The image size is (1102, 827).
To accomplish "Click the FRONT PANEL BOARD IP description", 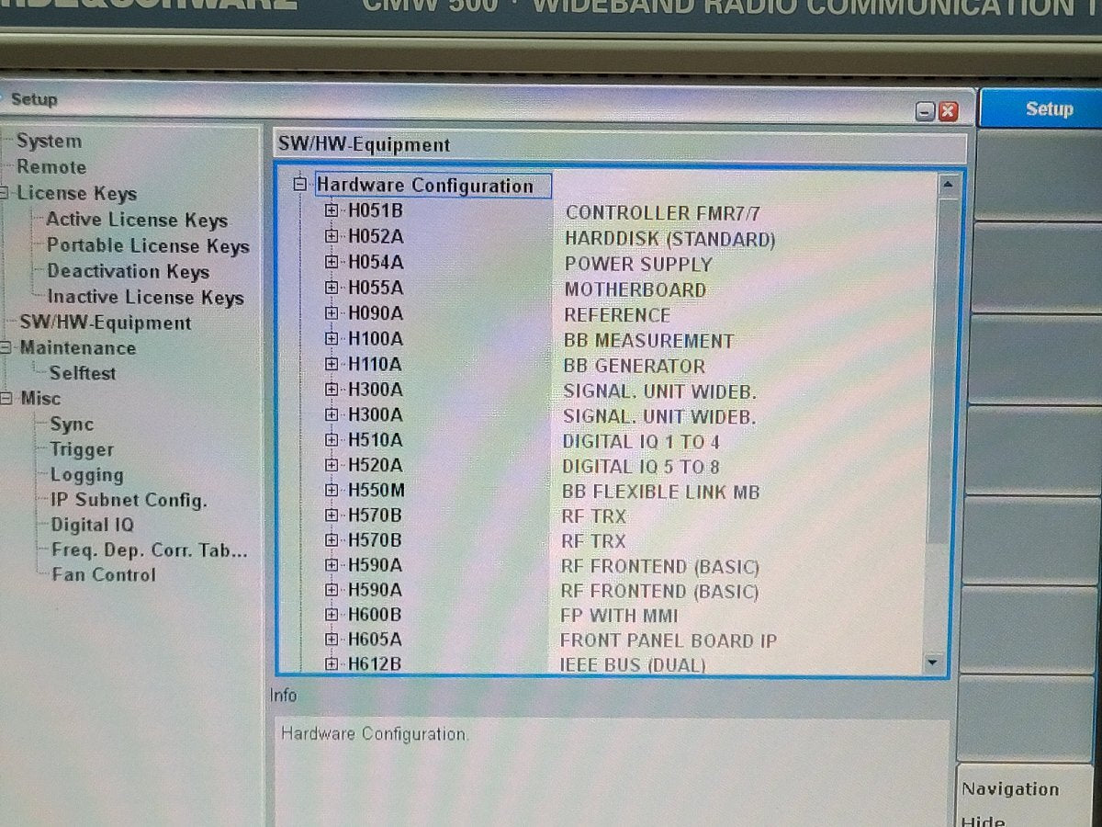I will pyautogui.click(x=669, y=640).
